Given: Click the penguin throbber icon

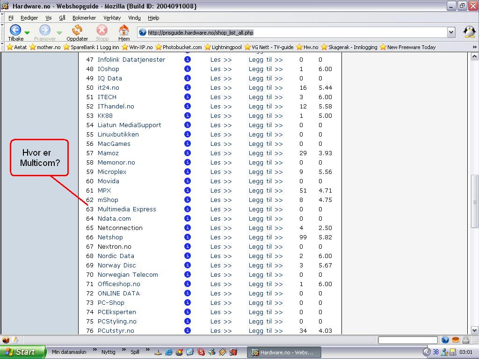Looking at the screenshot, I should coord(469,32).
